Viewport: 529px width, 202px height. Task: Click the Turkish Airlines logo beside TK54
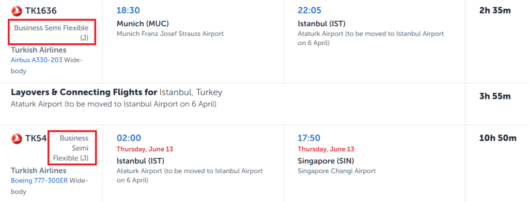coord(17,138)
